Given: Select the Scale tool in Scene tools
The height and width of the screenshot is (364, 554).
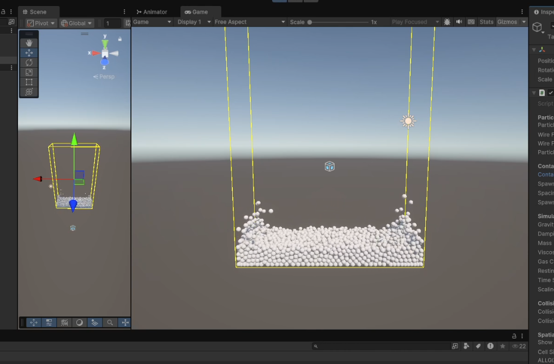Looking at the screenshot, I should [x=29, y=73].
